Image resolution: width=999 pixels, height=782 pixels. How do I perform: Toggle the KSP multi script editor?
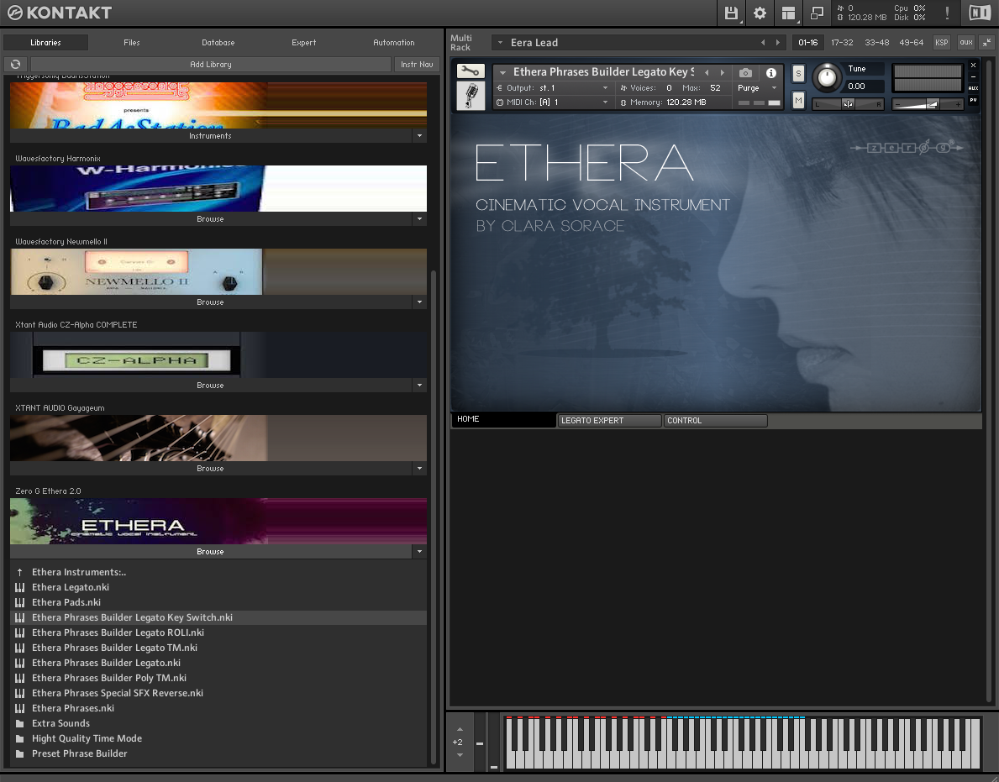point(941,43)
